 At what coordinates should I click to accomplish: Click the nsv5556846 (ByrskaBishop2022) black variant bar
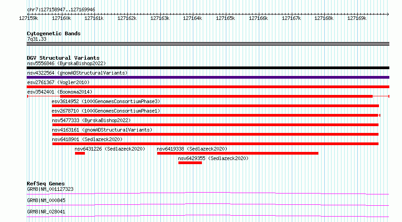tap(208, 68)
